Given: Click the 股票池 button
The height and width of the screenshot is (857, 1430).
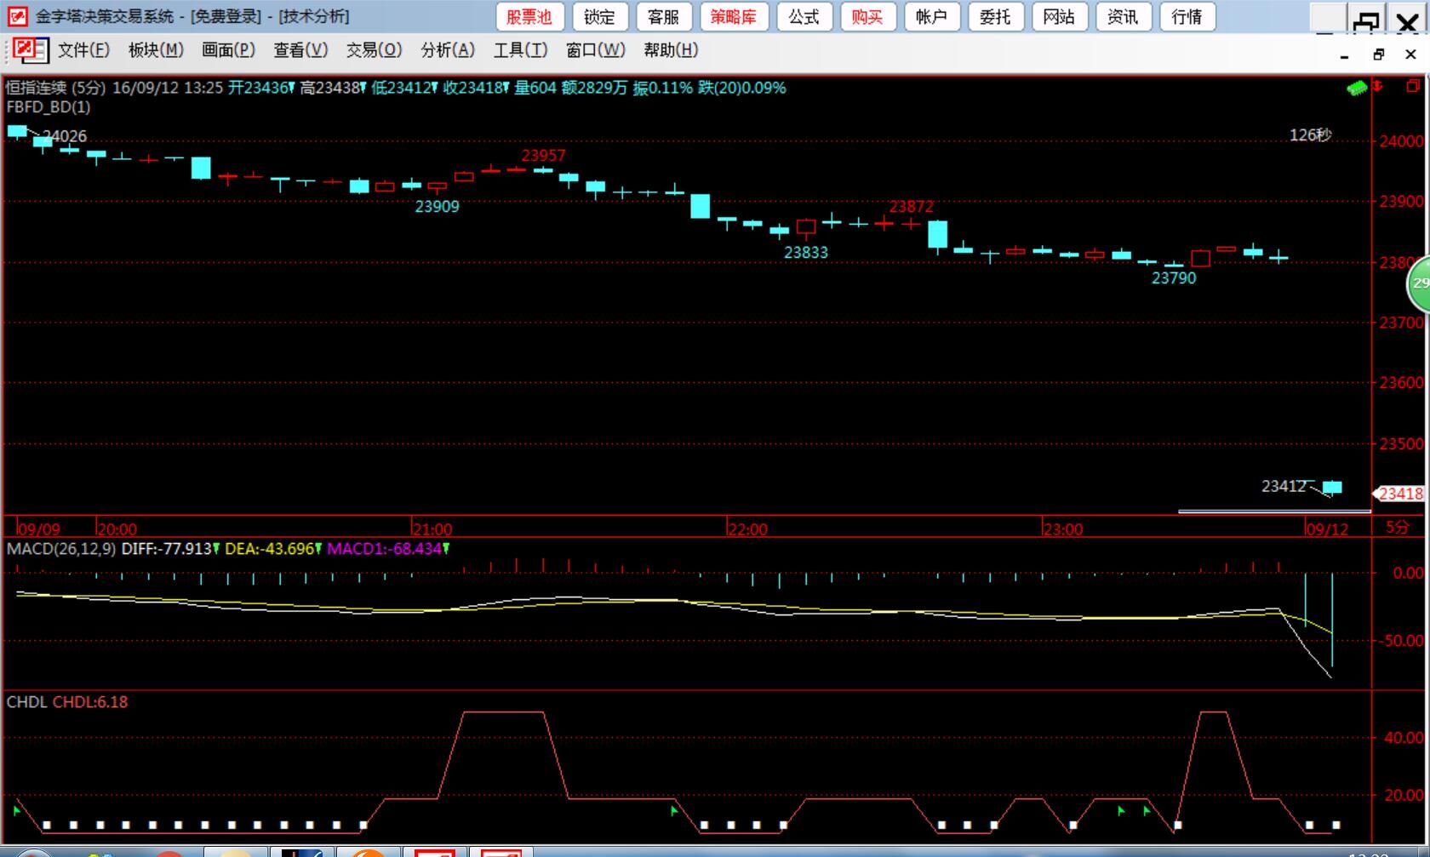Looking at the screenshot, I should [x=529, y=17].
